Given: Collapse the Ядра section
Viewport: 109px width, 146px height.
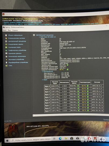Looking at the screenshot, I should point(43,80).
